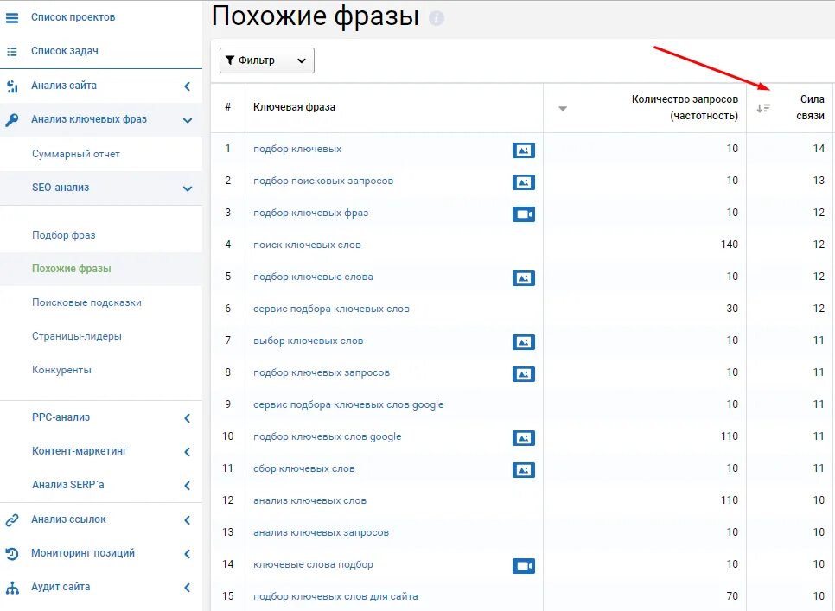The width and height of the screenshot is (835, 611).
Task: Click the key icon beside Анализ ключевых фраз
Action: (12, 120)
